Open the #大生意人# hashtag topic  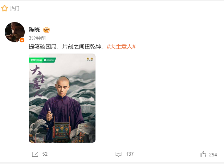coord(121,47)
